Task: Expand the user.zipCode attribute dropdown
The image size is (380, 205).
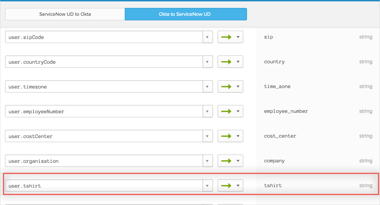Action: [x=208, y=37]
